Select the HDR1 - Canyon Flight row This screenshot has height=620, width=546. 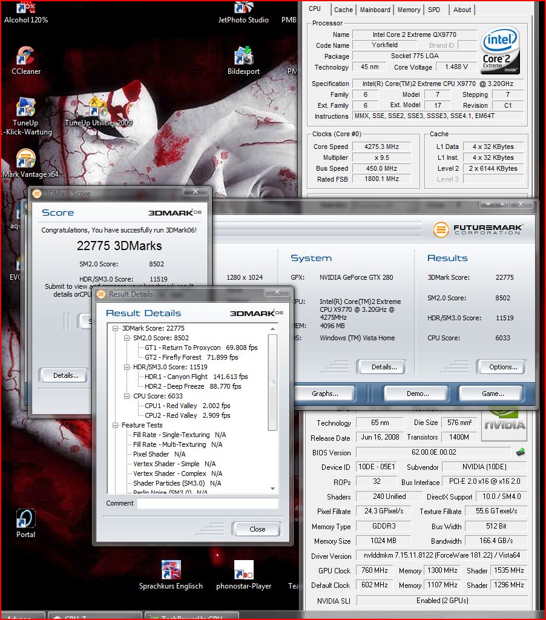tap(196, 377)
